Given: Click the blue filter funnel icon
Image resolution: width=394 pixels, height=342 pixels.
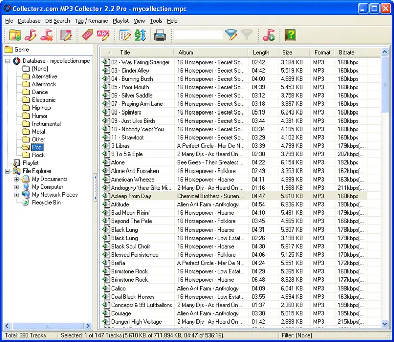Looking at the screenshot, I should [231, 35].
